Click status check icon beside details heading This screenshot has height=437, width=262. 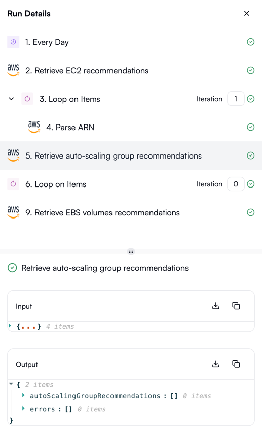click(x=12, y=268)
